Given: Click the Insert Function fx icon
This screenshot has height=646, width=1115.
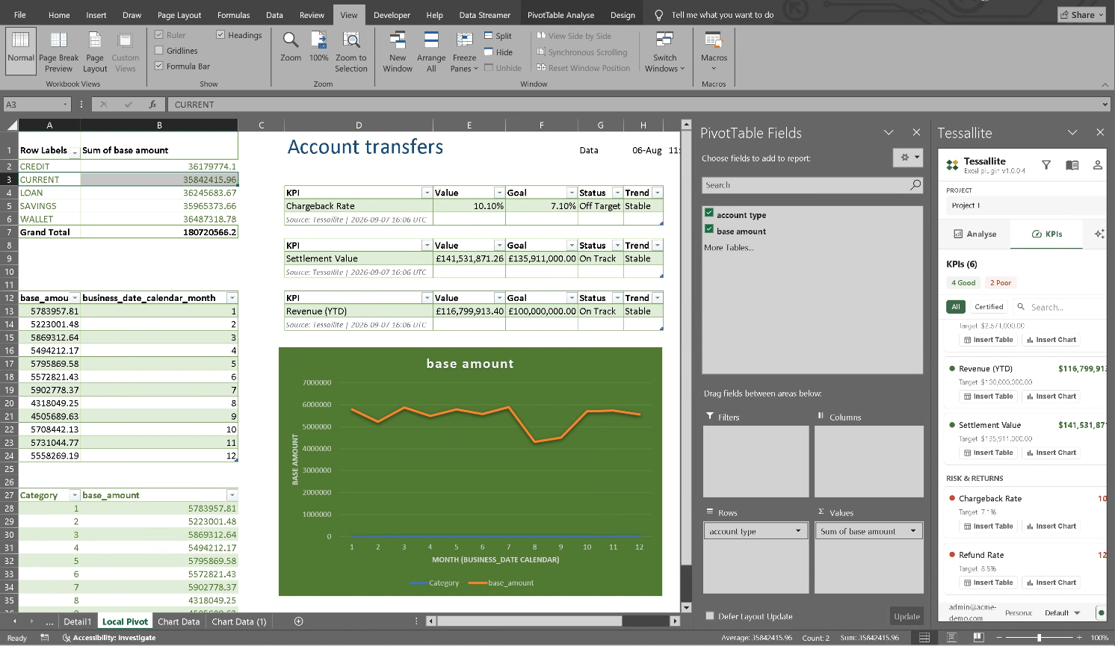Looking at the screenshot, I should tap(152, 105).
